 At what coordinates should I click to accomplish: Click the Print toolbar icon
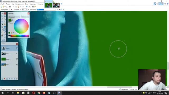click(x=10, y=7)
